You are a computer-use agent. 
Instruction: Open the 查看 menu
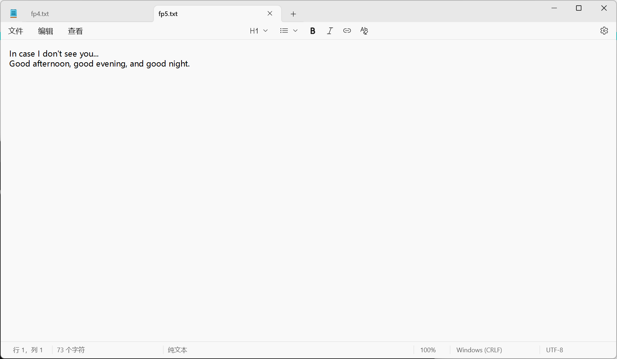(75, 31)
